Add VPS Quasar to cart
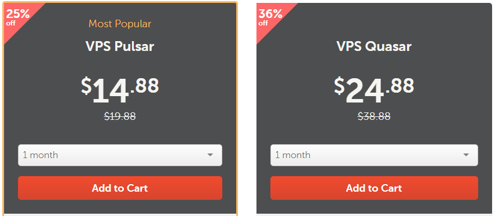This screenshot has width=495, height=216. click(374, 188)
